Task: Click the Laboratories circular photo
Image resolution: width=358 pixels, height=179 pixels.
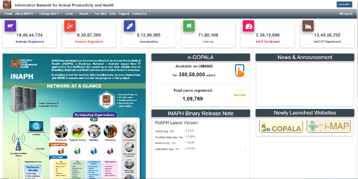Action: tap(129, 131)
